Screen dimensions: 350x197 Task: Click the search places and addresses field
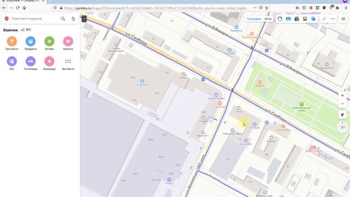pyautogui.click(x=34, y=19)
